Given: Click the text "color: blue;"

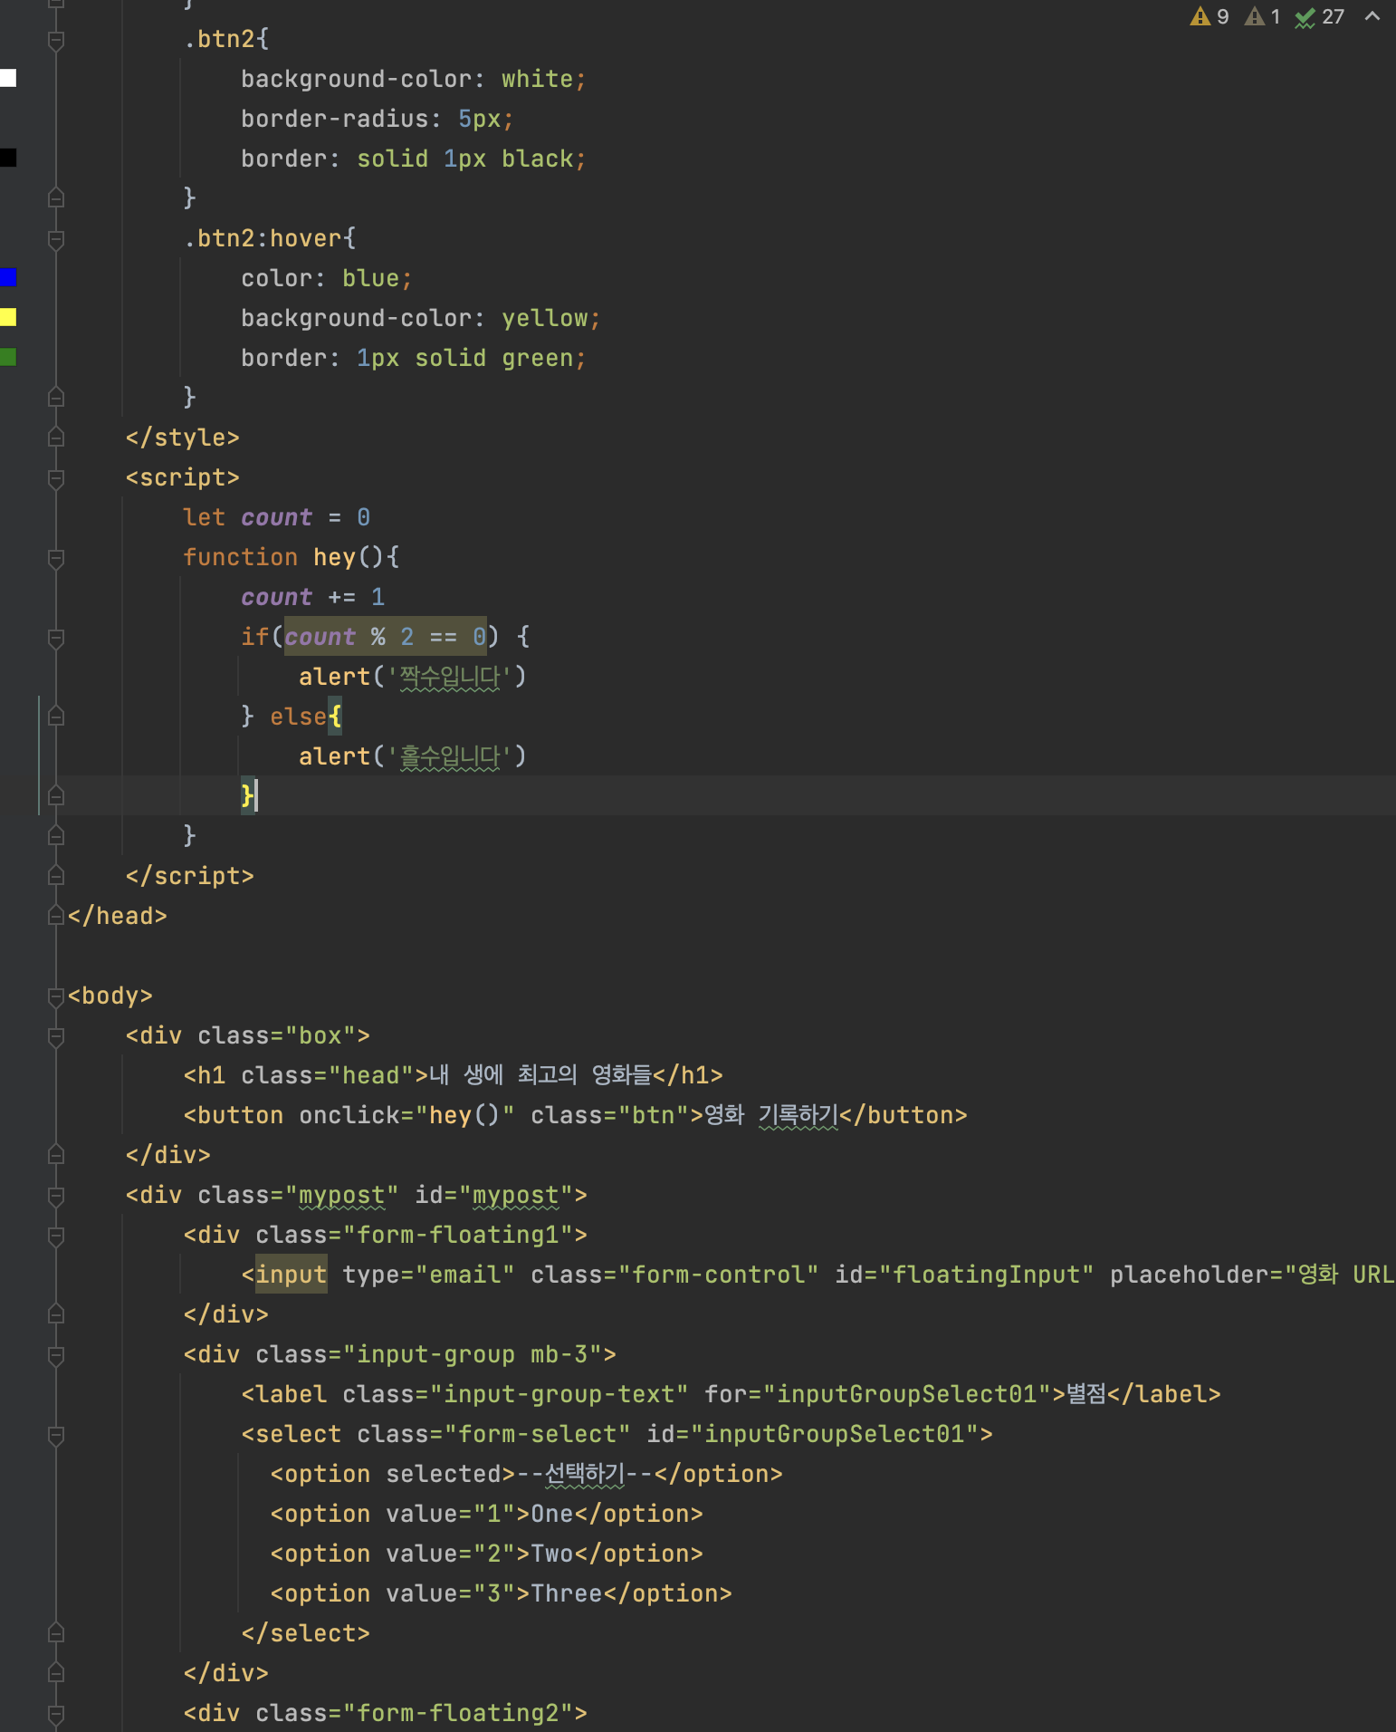Looking at the screenshot, I should point(327,278).
